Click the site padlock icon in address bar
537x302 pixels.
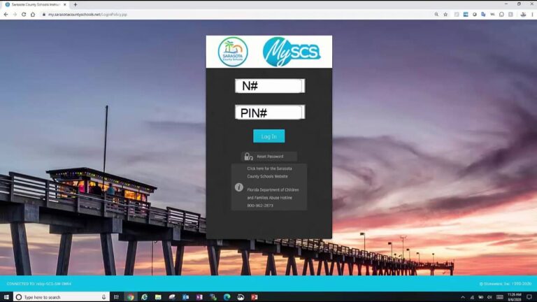[x=44, y=15]
